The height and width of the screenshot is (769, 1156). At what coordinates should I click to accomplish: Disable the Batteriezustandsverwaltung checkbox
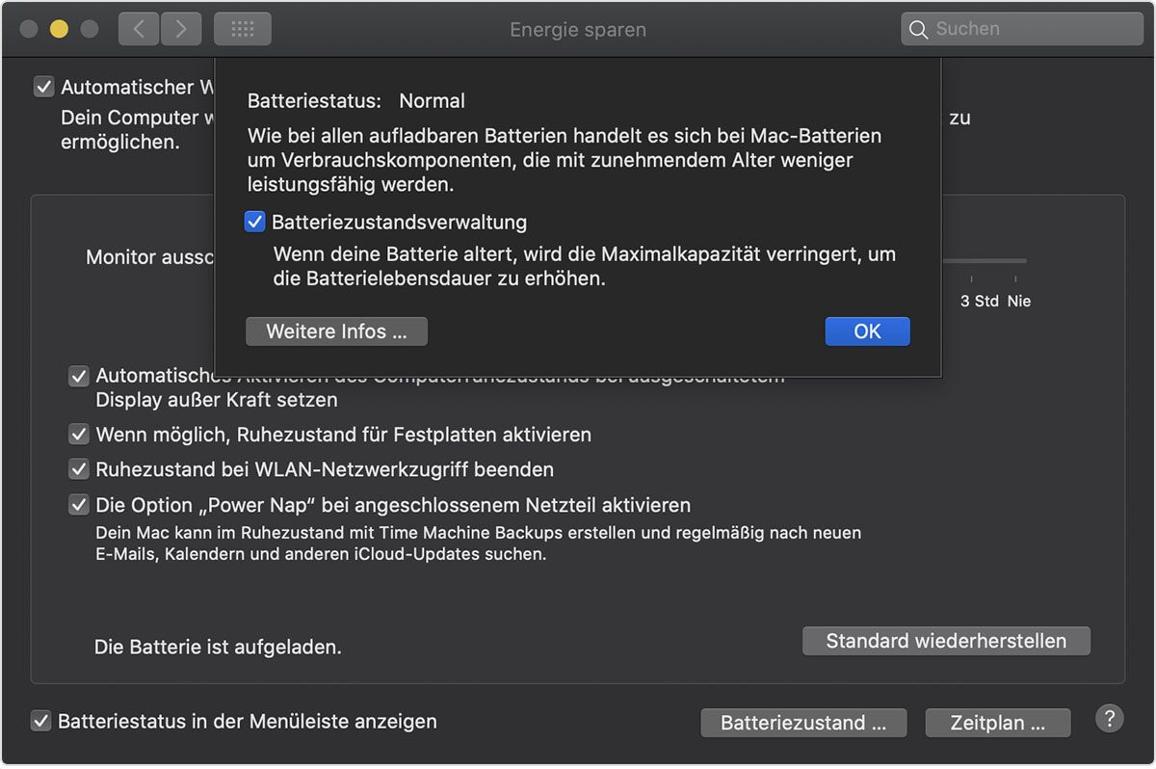pyautogui.click(x=255, y=223)
